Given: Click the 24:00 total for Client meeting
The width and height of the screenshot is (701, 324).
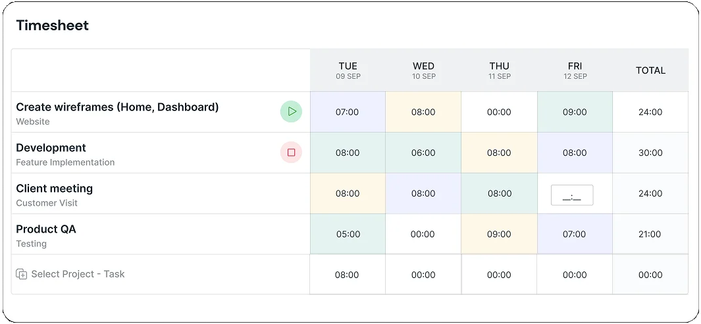Looking at the screenshot, I should [650, 193].
